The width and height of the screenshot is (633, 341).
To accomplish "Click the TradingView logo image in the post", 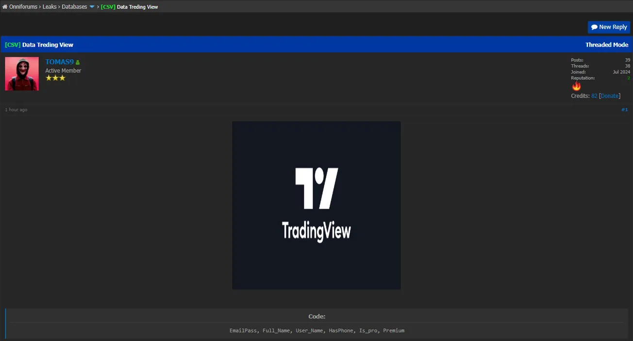I will click(316, 205).
